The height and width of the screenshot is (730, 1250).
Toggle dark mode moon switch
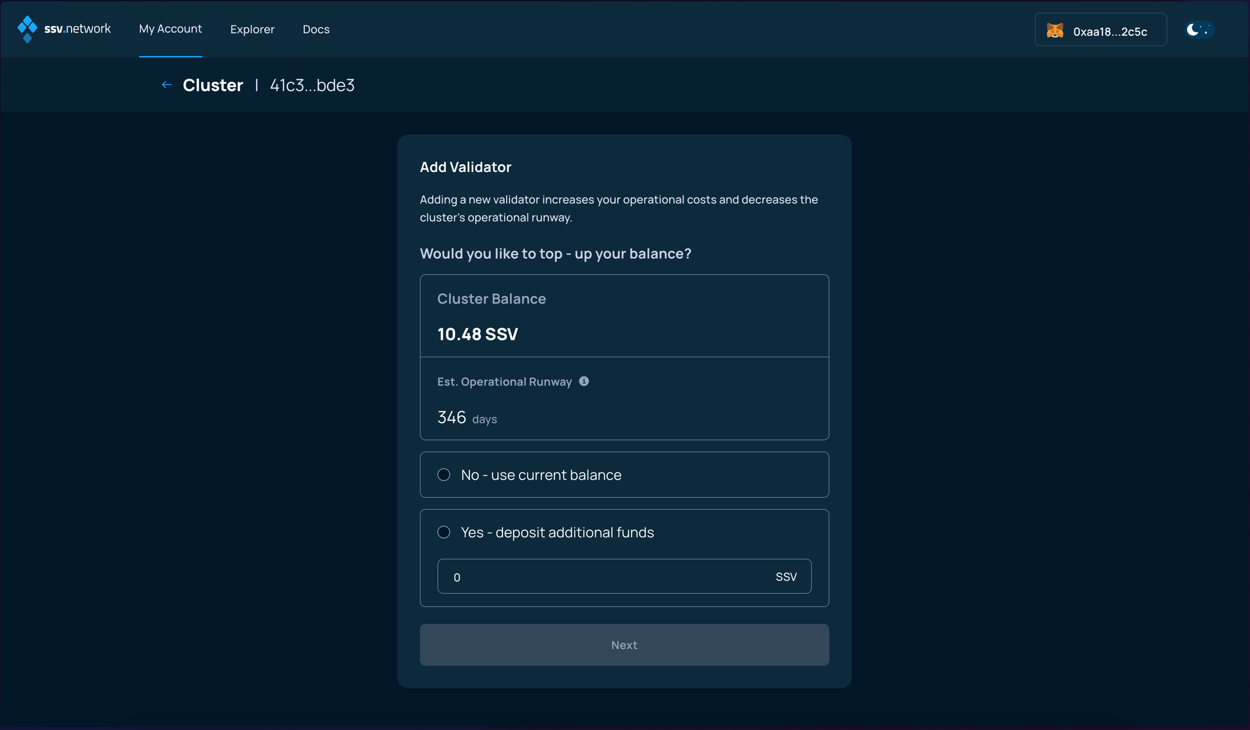[1199, 29]
